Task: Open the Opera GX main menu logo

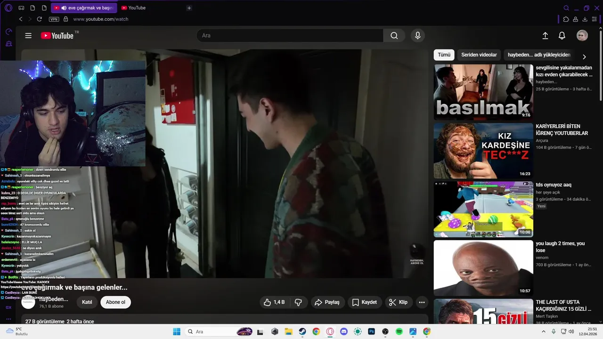Action: 8,8
